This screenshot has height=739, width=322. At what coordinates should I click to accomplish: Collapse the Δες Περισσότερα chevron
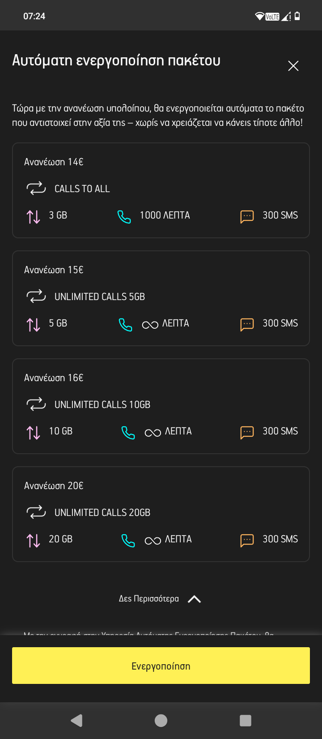pos(194,599)
